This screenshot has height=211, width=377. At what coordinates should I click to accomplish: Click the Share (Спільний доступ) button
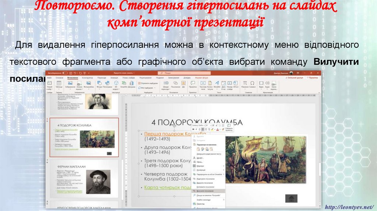(x=294, y=78)
